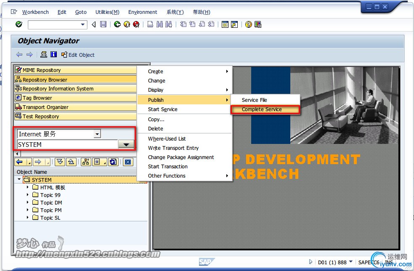This screenshot has width=414, height=271.
Task: Click the Find binoculars icon
Action: click(x=159, y=24)
